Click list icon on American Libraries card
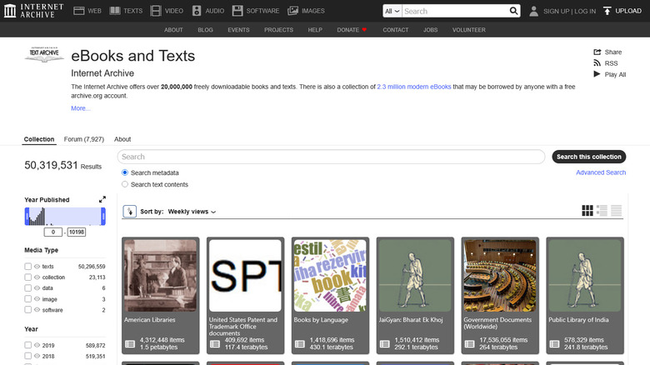The height and width of the screenshot is (365, 650). point(130,344)
